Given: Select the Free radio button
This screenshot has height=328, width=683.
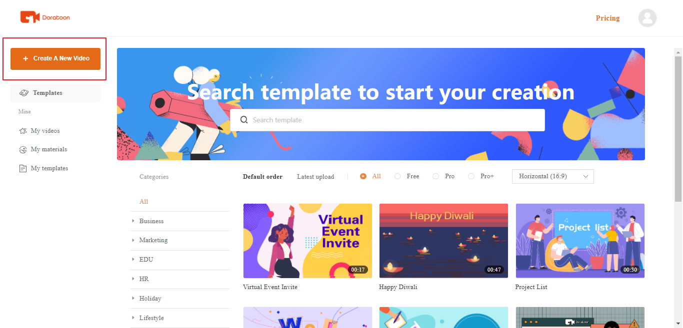Looking at the screenshot, I should point(397,176).
